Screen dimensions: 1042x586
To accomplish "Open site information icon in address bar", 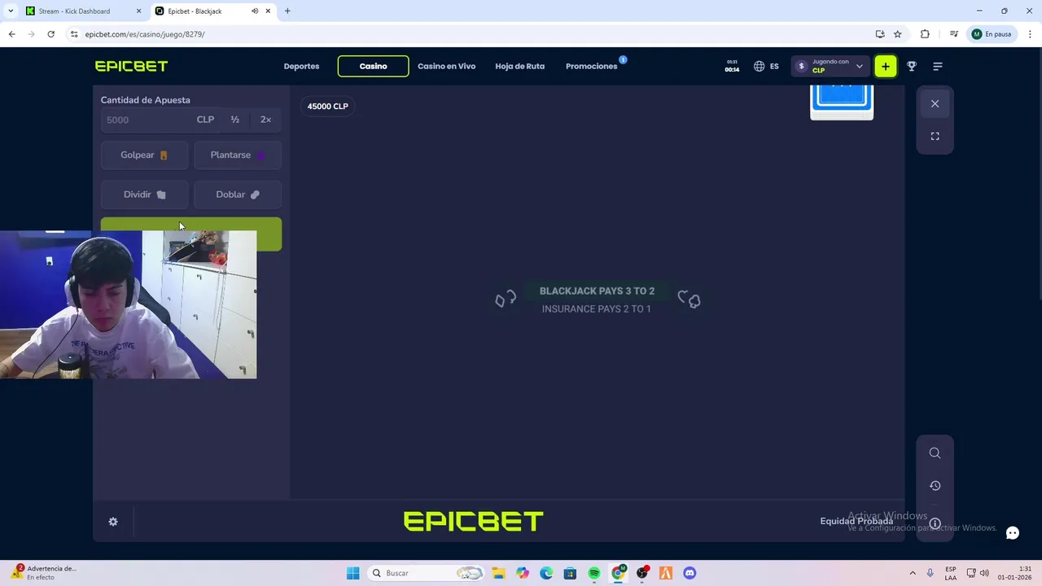I will tap(74, 34).
